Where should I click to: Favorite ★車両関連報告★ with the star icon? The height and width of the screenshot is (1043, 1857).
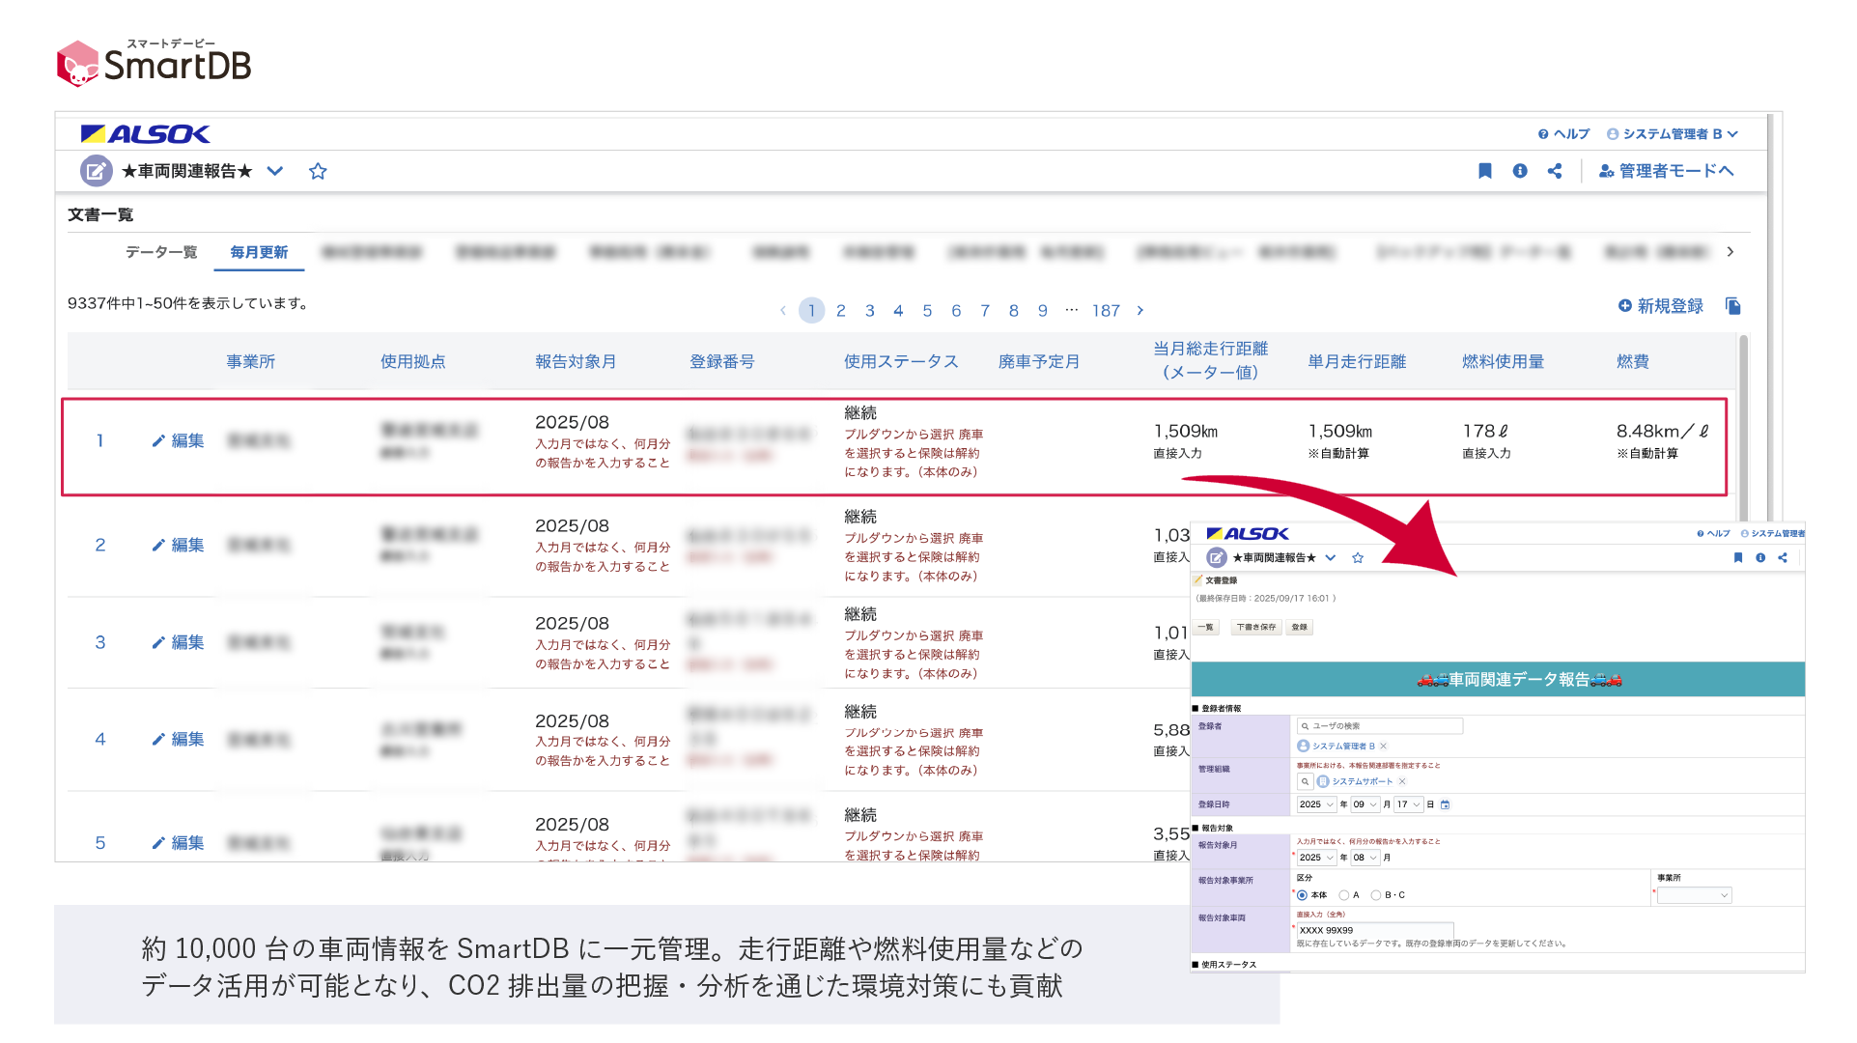(x=318, y=171)
